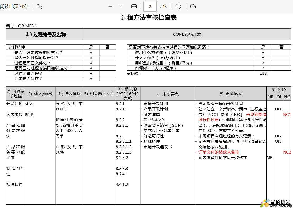Click the OI sub-header under 评价
The image size is (293, 209).
coord(279,97)
